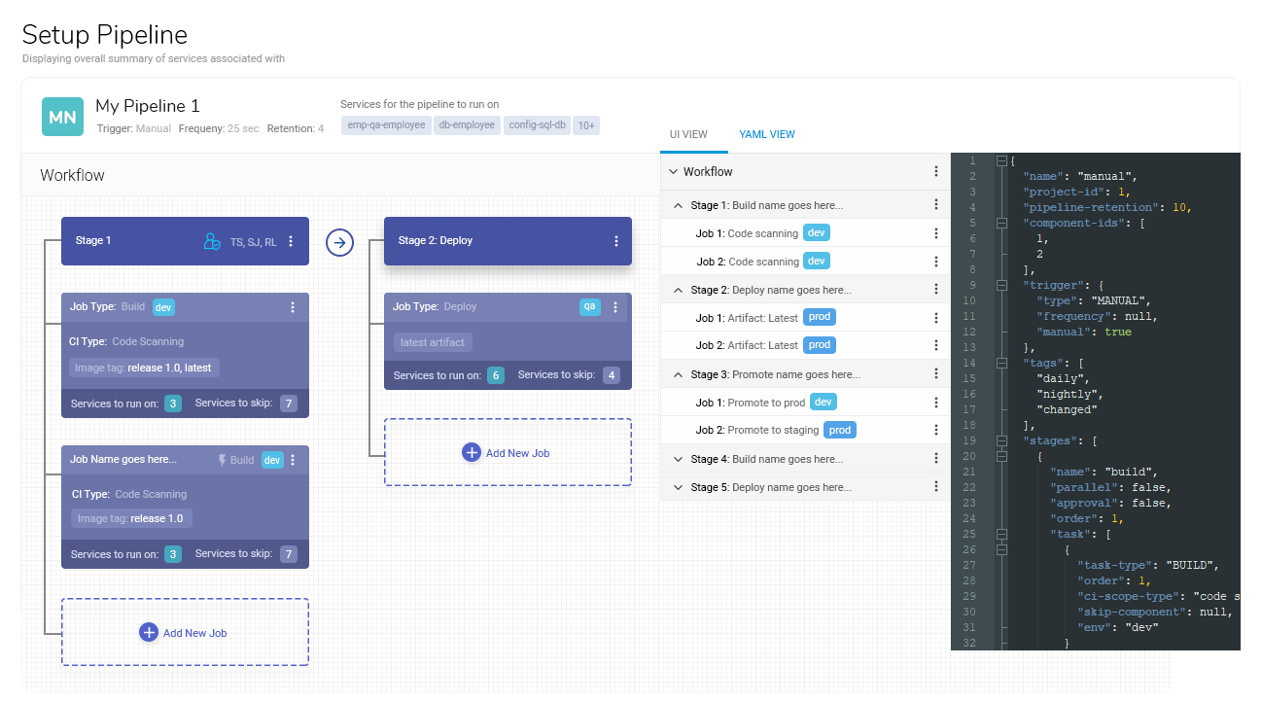Open options for the Stage 5: Deploy name row

point(936,487)
